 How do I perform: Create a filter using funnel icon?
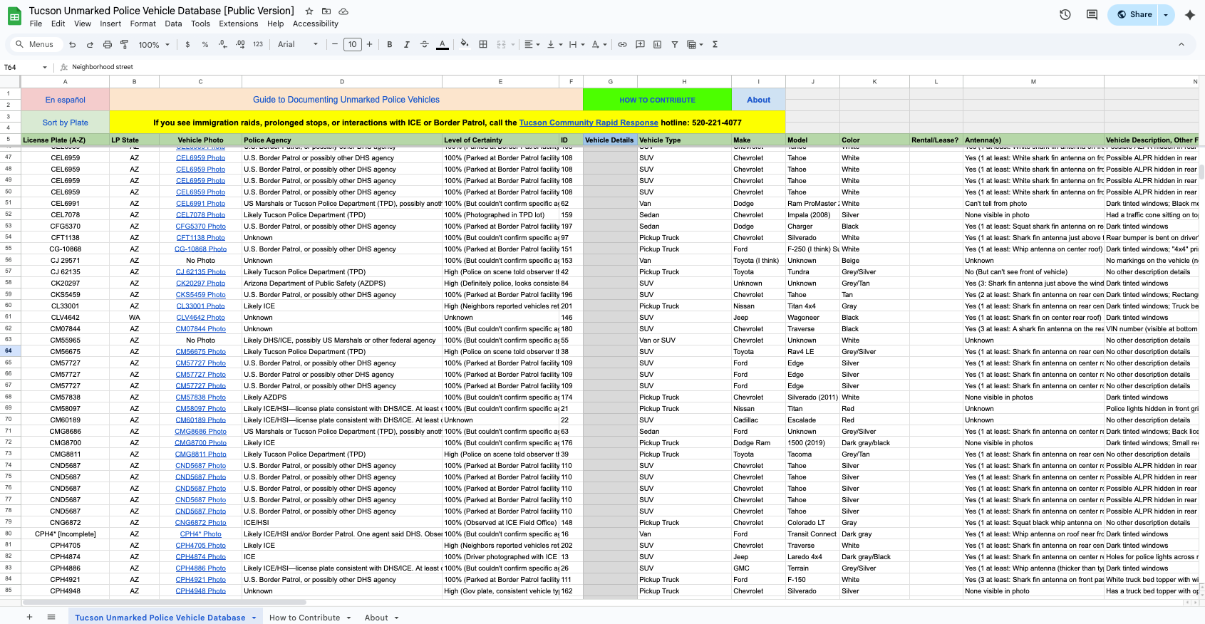[675, 44]
